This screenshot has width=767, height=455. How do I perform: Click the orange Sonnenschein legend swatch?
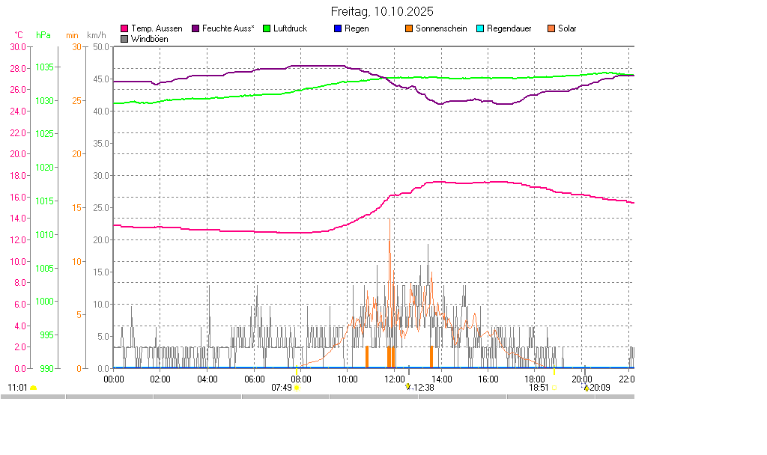tap(409, 28)
